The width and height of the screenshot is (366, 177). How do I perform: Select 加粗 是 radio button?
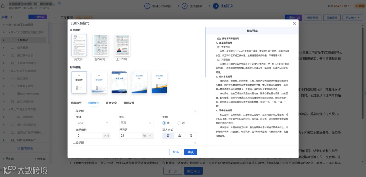pyautogui.click(x=164, y=123)
